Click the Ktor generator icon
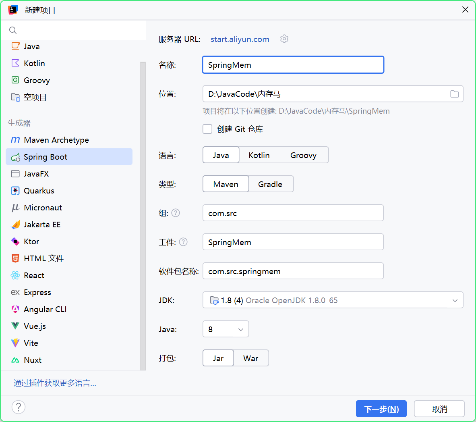The image size is (476, 422). pos(15,241)
